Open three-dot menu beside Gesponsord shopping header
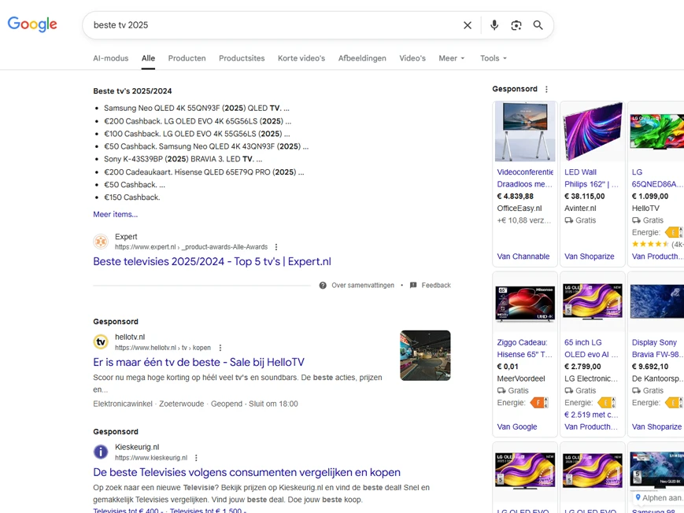This screenshot has width=684, height=513. point(547,90)
